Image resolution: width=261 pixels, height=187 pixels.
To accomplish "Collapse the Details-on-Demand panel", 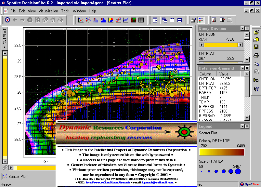I will (x=242, y=68).
